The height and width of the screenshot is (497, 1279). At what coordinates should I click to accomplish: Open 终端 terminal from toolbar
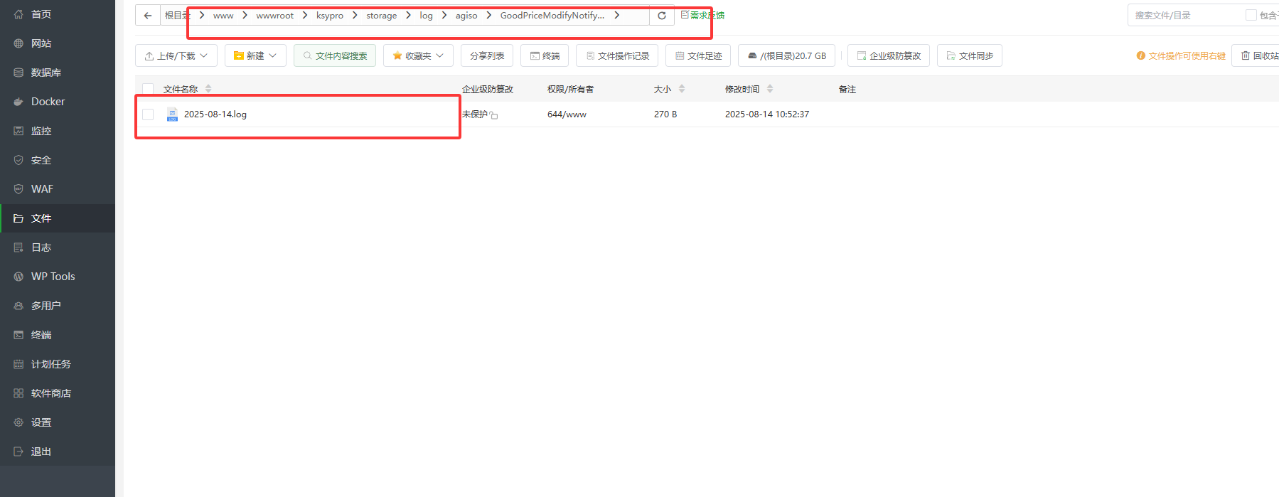click(545, 55)
